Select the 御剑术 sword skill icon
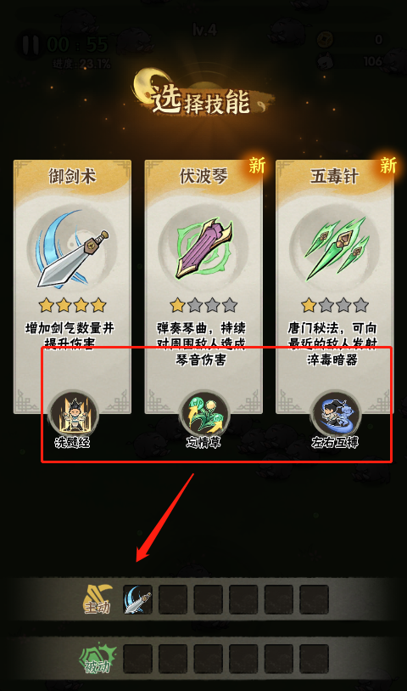This screenshot has height=691, width=407. (72, 249)
